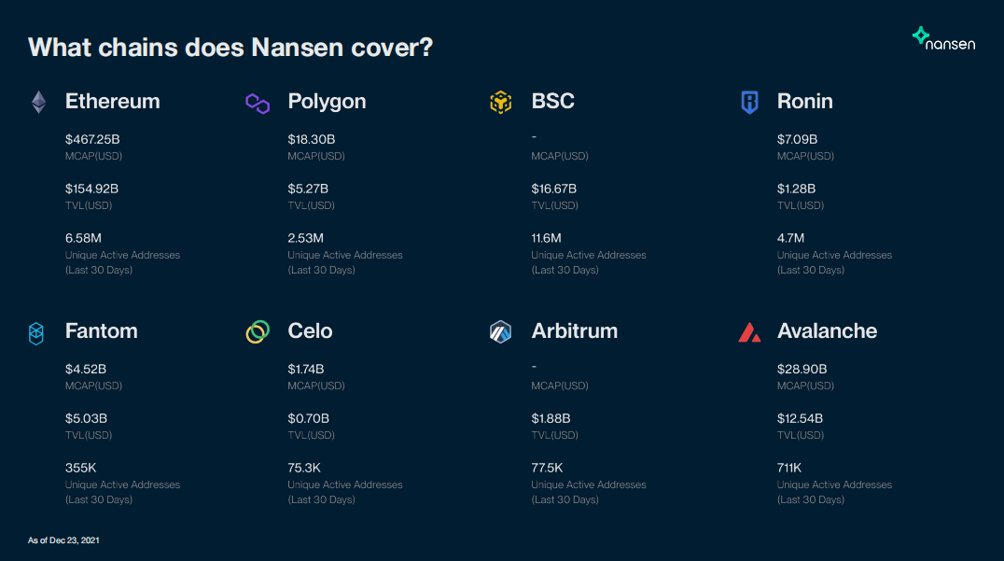1004x561 pixels.
Task: Click Fantom's 355K active addresses figure
Action: pyautogui.click(x=80, y=468)
